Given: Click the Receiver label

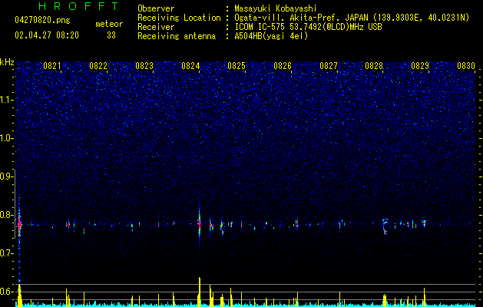Looking at the screenshot, I should pos(156,27).
